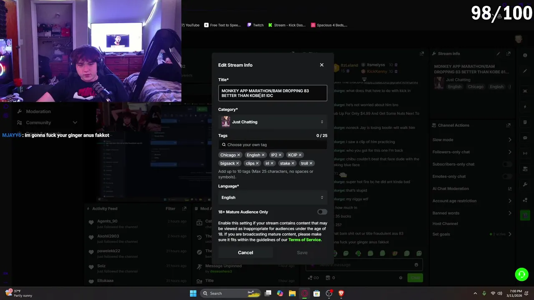Open the emoji picker in chat input
Screen dimensions: 534x300
(416, 265)
